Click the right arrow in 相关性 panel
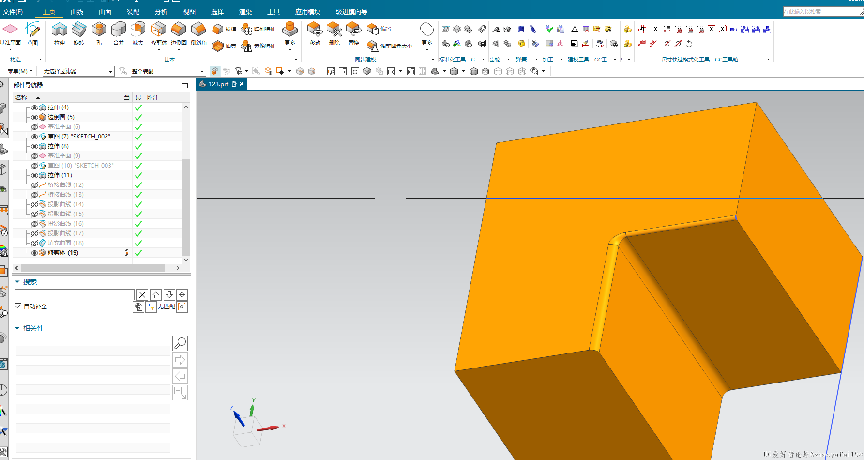This screenshot has width=864, height=460. [x=180, y=360]
